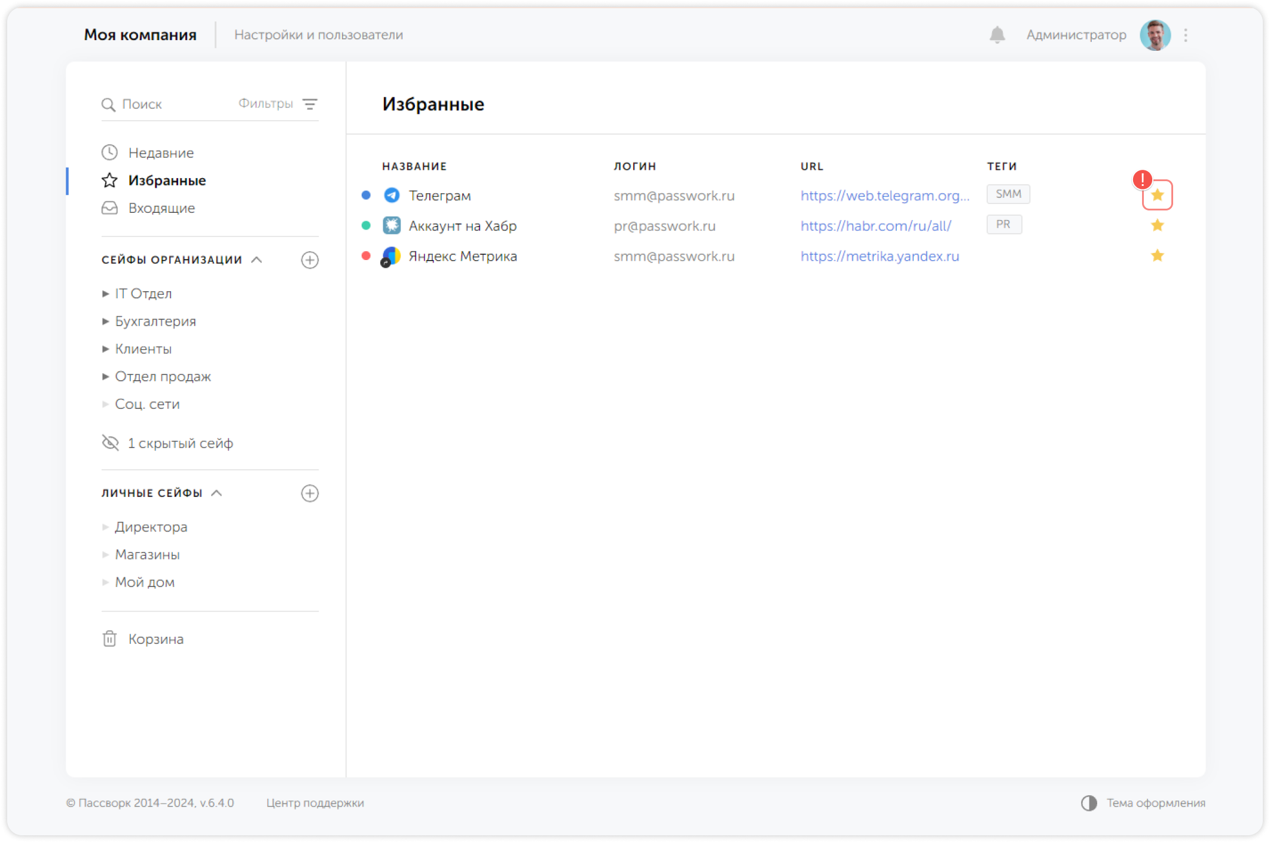Screen dimensions: 1270x843
Task: Click the administrator avatar picture
Action: pos(1155,35)
